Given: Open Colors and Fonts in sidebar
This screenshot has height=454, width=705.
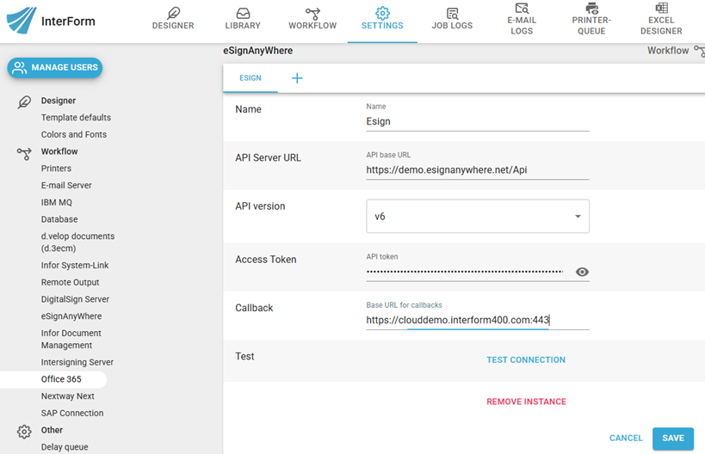Looking at the screenshot, I should (x=74, y=135).
